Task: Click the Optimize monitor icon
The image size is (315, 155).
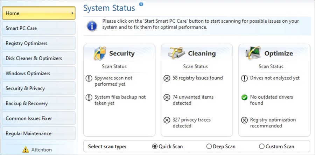Action: pyautogui.click(x=253, y=53)
